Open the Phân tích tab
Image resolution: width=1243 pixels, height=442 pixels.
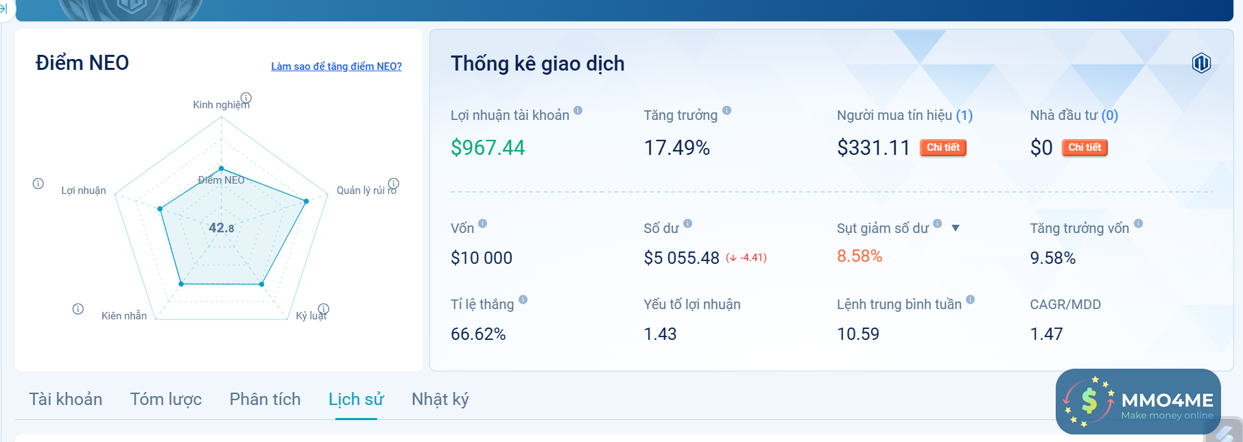click(x=265, y=399)
